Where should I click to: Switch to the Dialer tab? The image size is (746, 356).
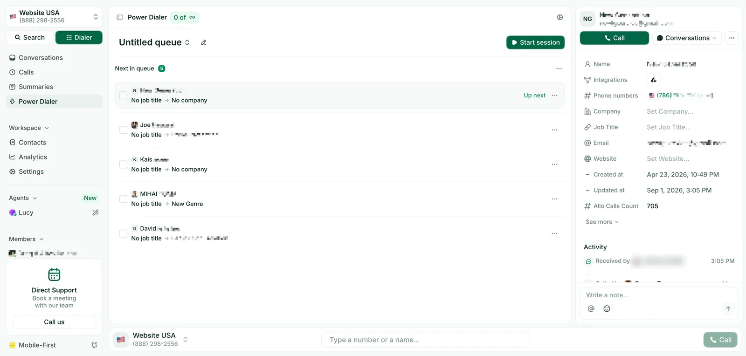(x=79, y=37)
